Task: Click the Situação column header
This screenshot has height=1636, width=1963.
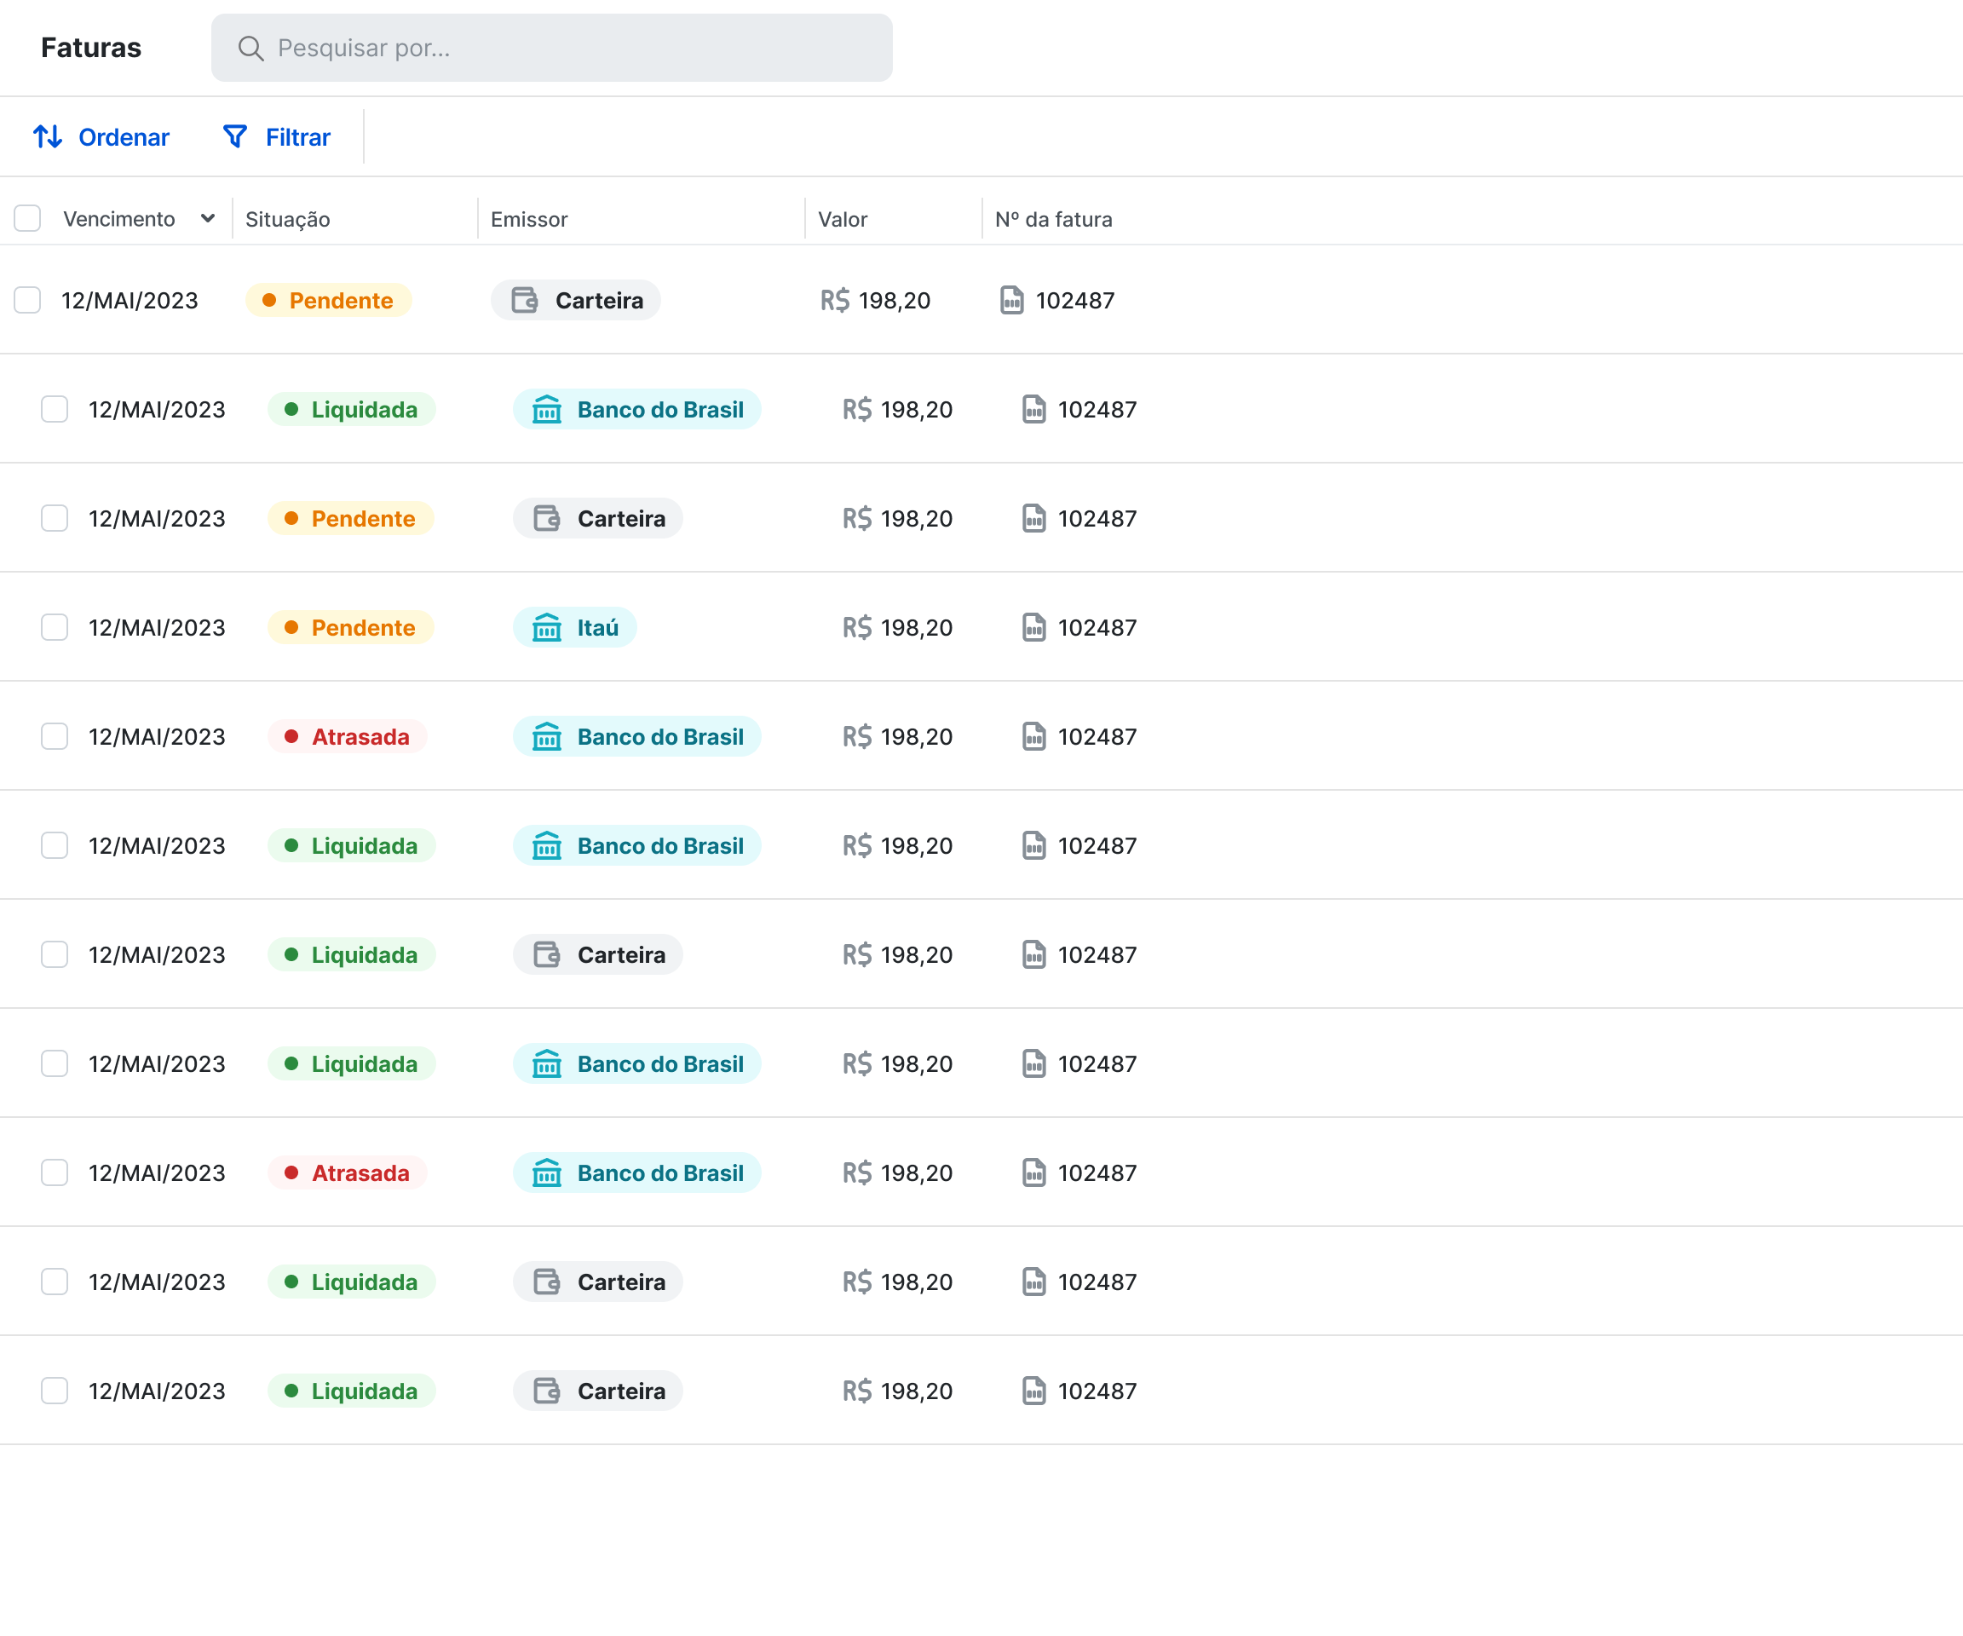Action: click(x=287, y=220)
